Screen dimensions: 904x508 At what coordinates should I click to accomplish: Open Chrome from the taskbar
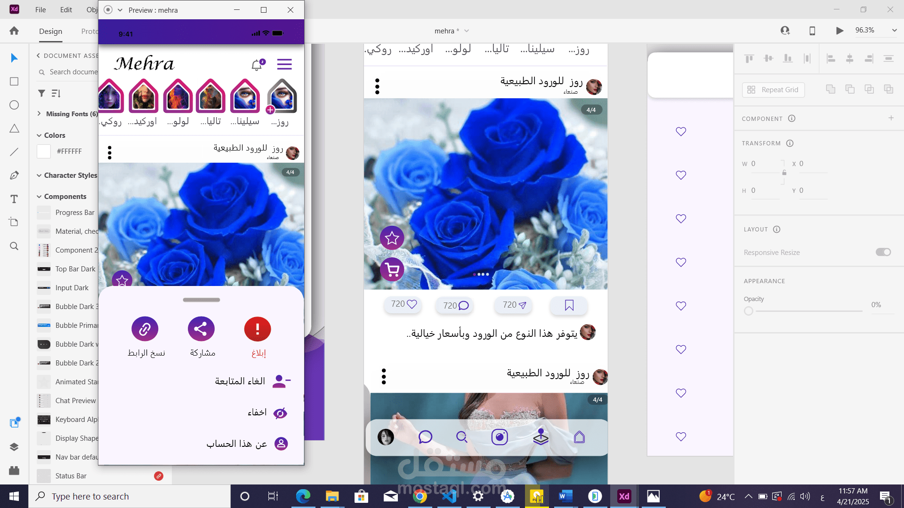tap(420, 496)
